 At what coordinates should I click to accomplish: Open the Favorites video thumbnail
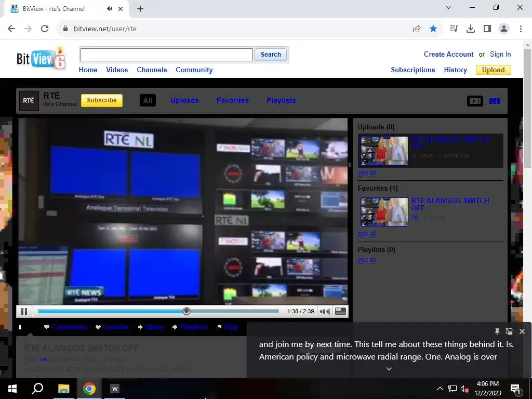(x=384, y=212)
